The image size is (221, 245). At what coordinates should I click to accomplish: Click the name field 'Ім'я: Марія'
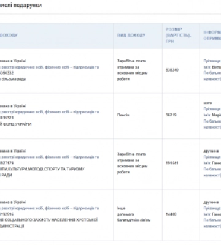click(x=212, y=115)
